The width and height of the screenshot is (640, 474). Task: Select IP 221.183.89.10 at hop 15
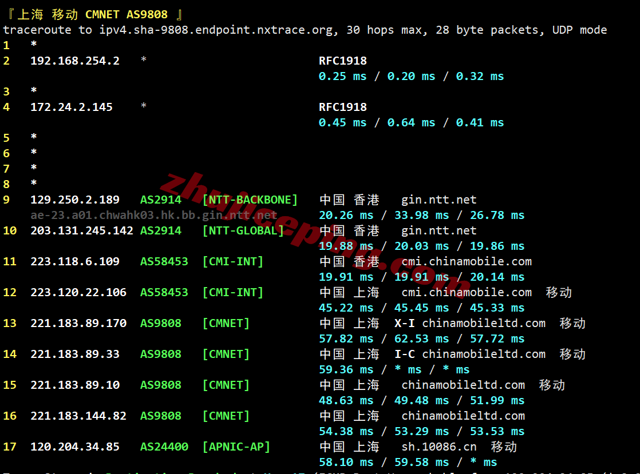75,385
